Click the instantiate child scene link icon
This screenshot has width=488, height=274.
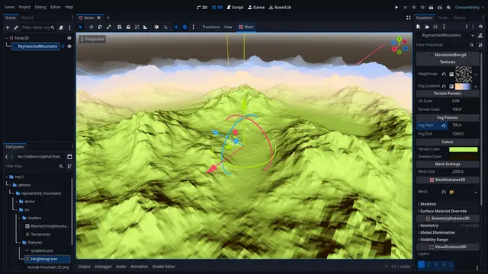[x=16, y=27]
